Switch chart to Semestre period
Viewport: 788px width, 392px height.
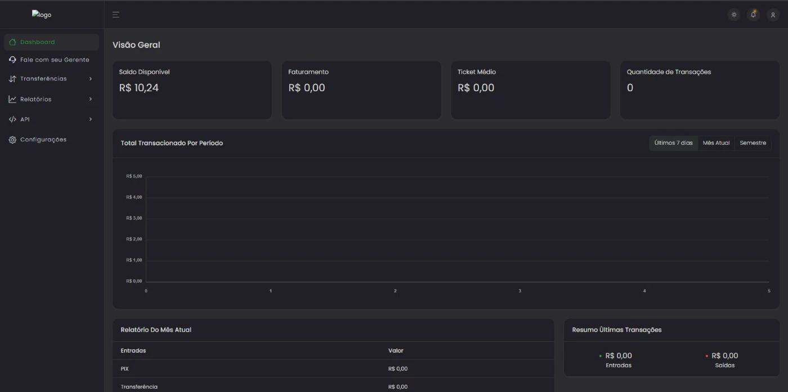tap(753, 143)
